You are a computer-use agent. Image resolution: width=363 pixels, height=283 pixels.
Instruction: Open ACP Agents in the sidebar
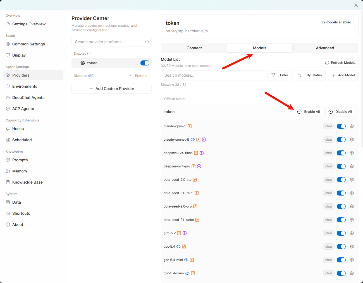tap(33, 109)
